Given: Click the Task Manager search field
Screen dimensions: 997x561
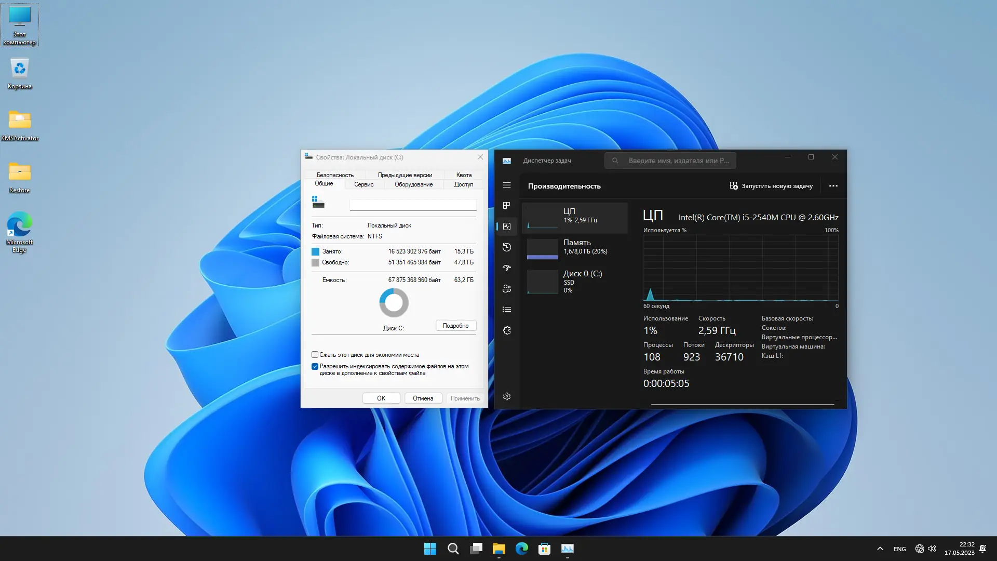Looking at the screenshot, I should point(670,161).
